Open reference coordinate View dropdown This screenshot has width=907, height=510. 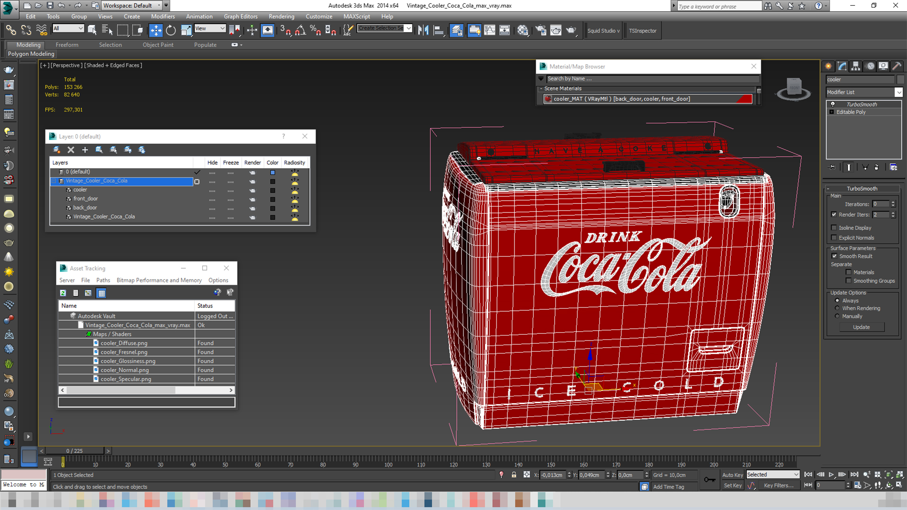[x=210, y=28]
